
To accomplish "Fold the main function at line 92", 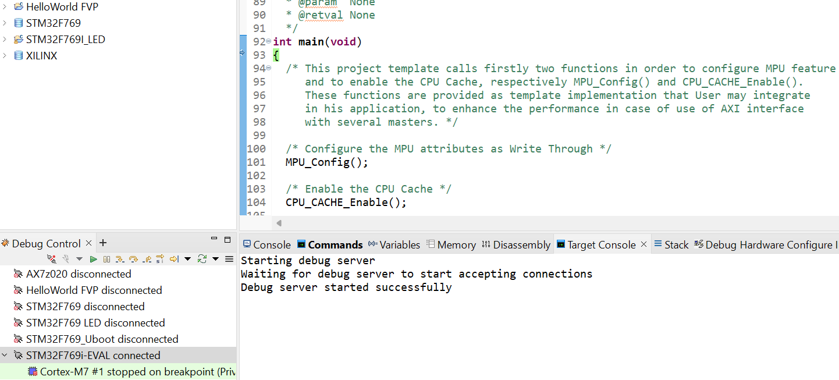I will click(268, 42).
